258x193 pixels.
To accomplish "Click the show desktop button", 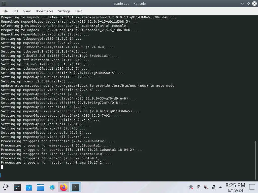I will [x=252, y=187].
